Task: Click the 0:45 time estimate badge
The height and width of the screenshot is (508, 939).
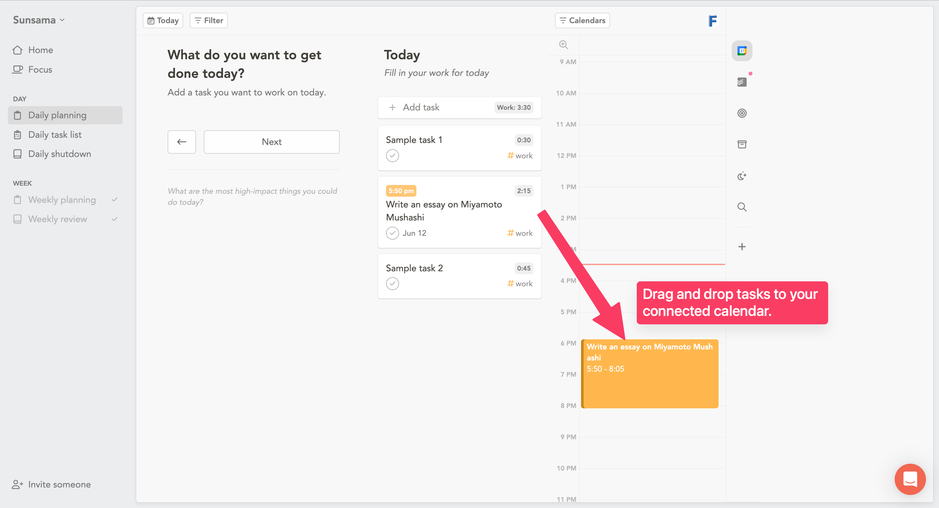Action: click(524, 268)
